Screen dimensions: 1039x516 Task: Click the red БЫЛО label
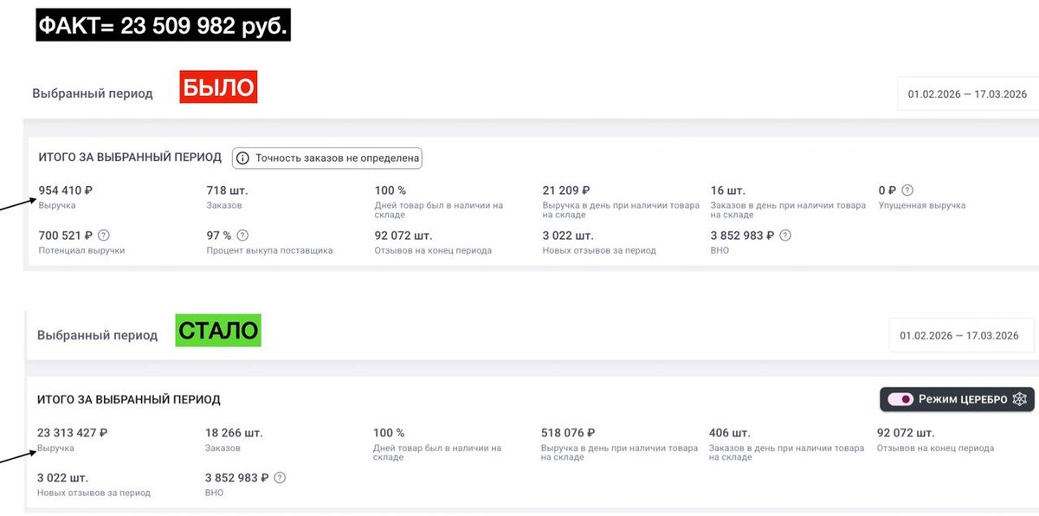click(x=218, y=87)
